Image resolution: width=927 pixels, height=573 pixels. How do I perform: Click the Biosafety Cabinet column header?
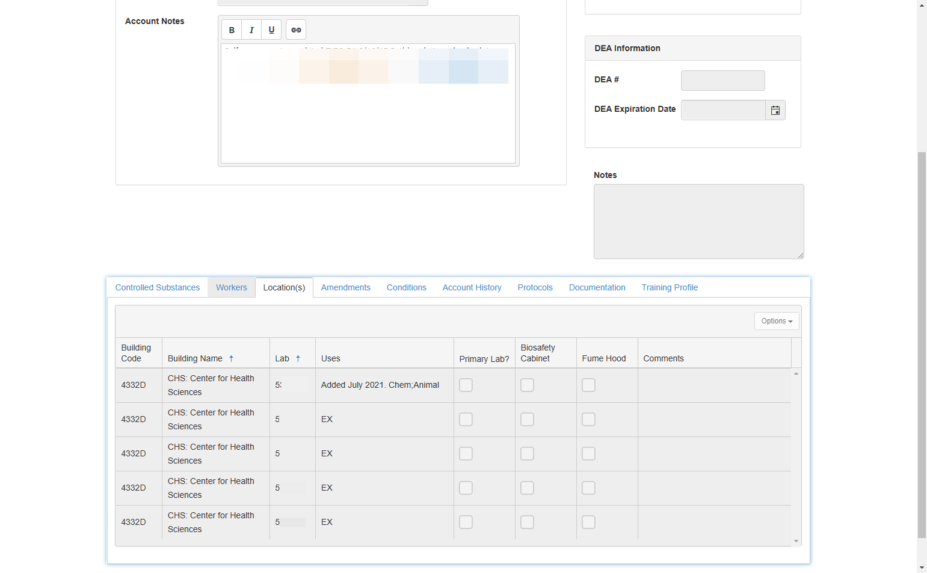tap(546, 353)
